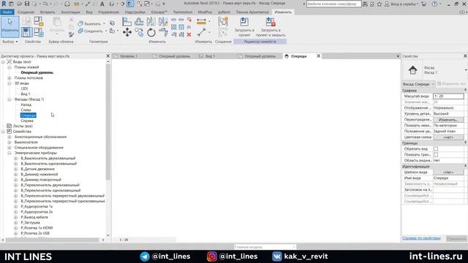468x263 pixels.
Task: Open the 'pyRevit' ribbon tab
Action: click(224, 12)
